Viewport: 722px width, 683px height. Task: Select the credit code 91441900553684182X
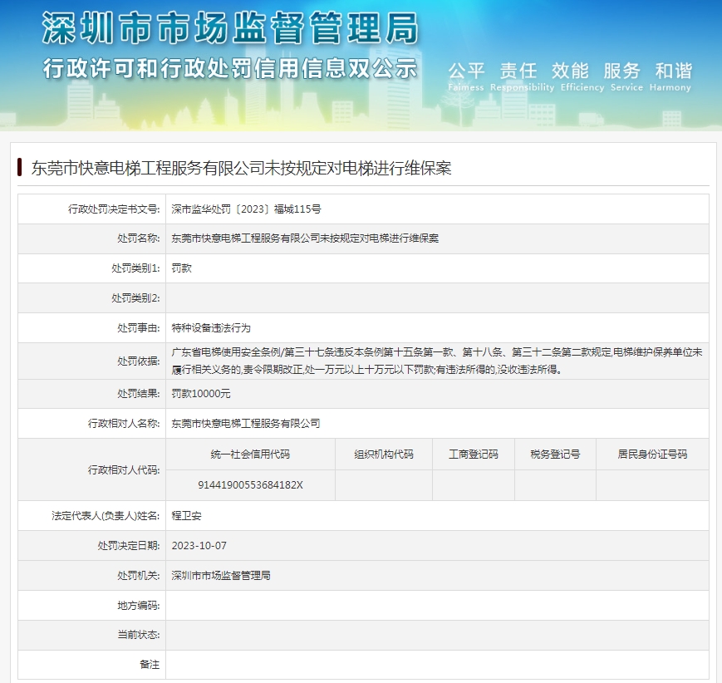250,485
